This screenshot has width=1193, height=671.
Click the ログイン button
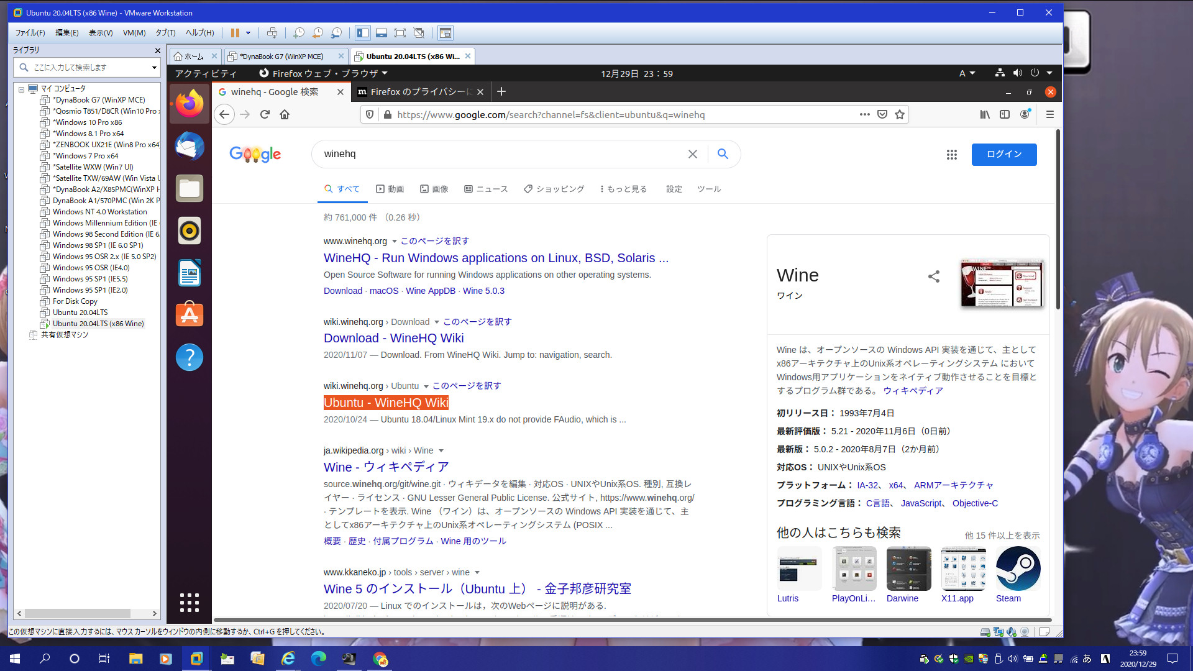(1004, 155)
